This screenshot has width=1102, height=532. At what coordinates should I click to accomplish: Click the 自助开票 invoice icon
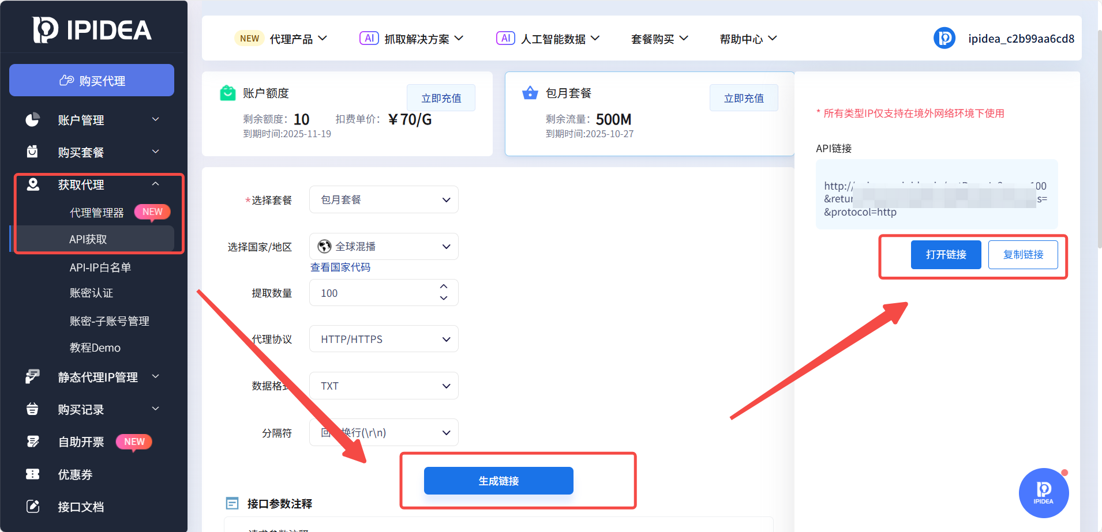pyautogui.click(x=33, y=442)
